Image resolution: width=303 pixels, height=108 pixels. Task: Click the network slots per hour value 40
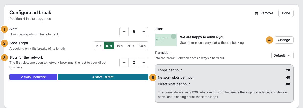point(288,77)
